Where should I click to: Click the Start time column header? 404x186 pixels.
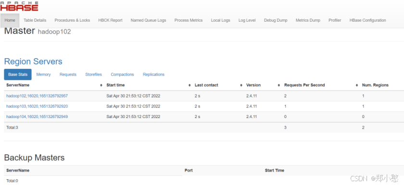(115, 85)
